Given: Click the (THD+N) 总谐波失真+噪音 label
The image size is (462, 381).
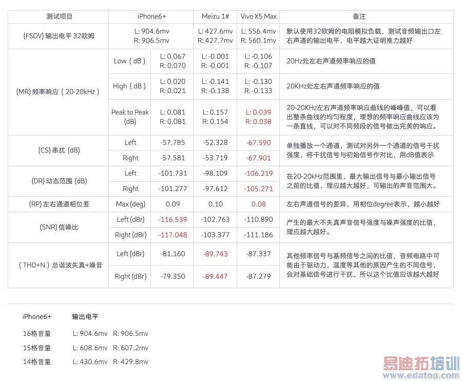Looking at the screenshot, I should [x=60, y=265].
